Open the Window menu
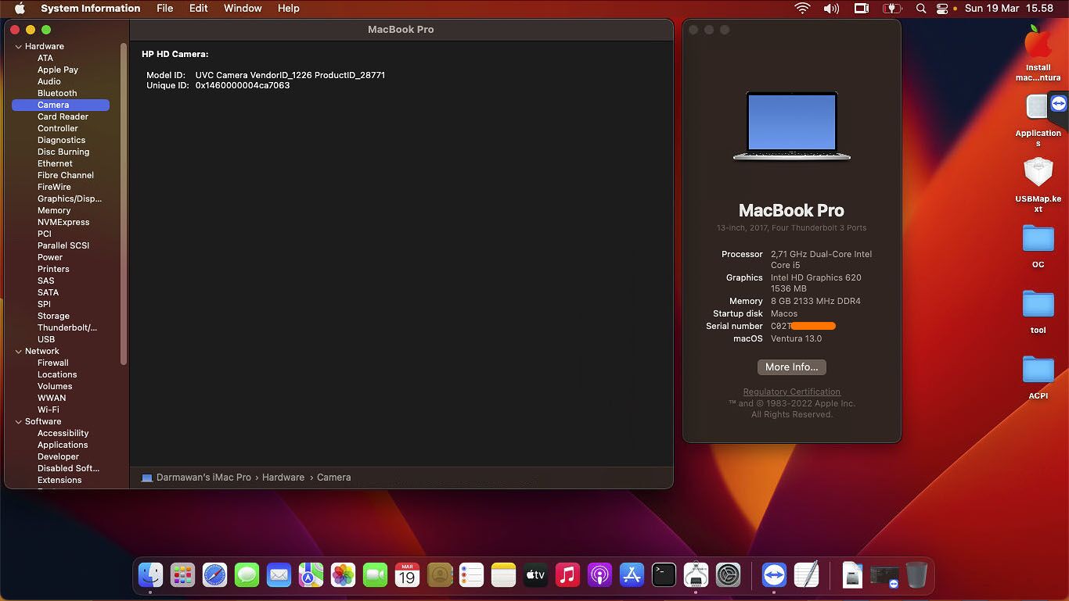The width and height of the screenshot is (1069, 601). (243, 9)
